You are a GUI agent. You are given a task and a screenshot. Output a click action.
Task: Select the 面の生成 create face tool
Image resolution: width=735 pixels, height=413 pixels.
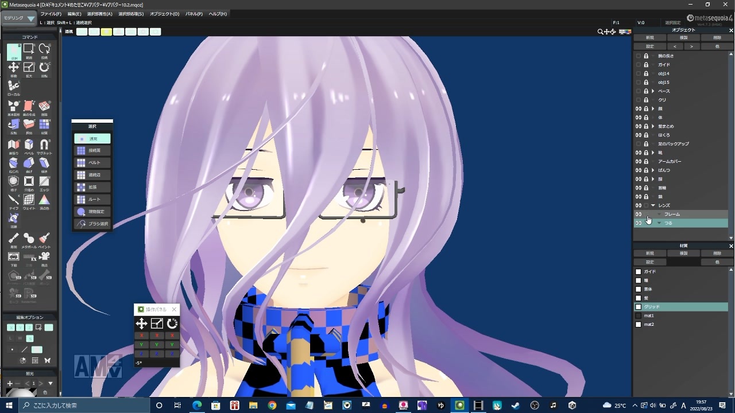(x=29, y=107)
